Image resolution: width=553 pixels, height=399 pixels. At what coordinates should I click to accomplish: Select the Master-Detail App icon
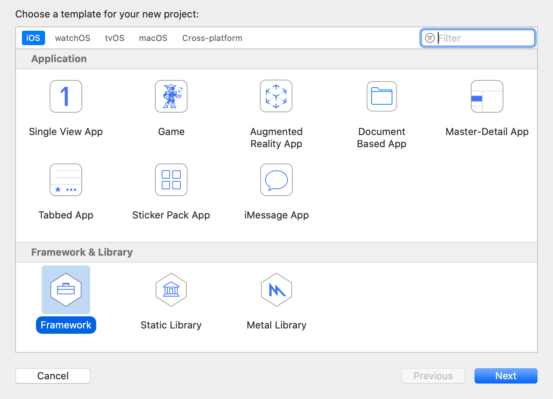(487, 96)
